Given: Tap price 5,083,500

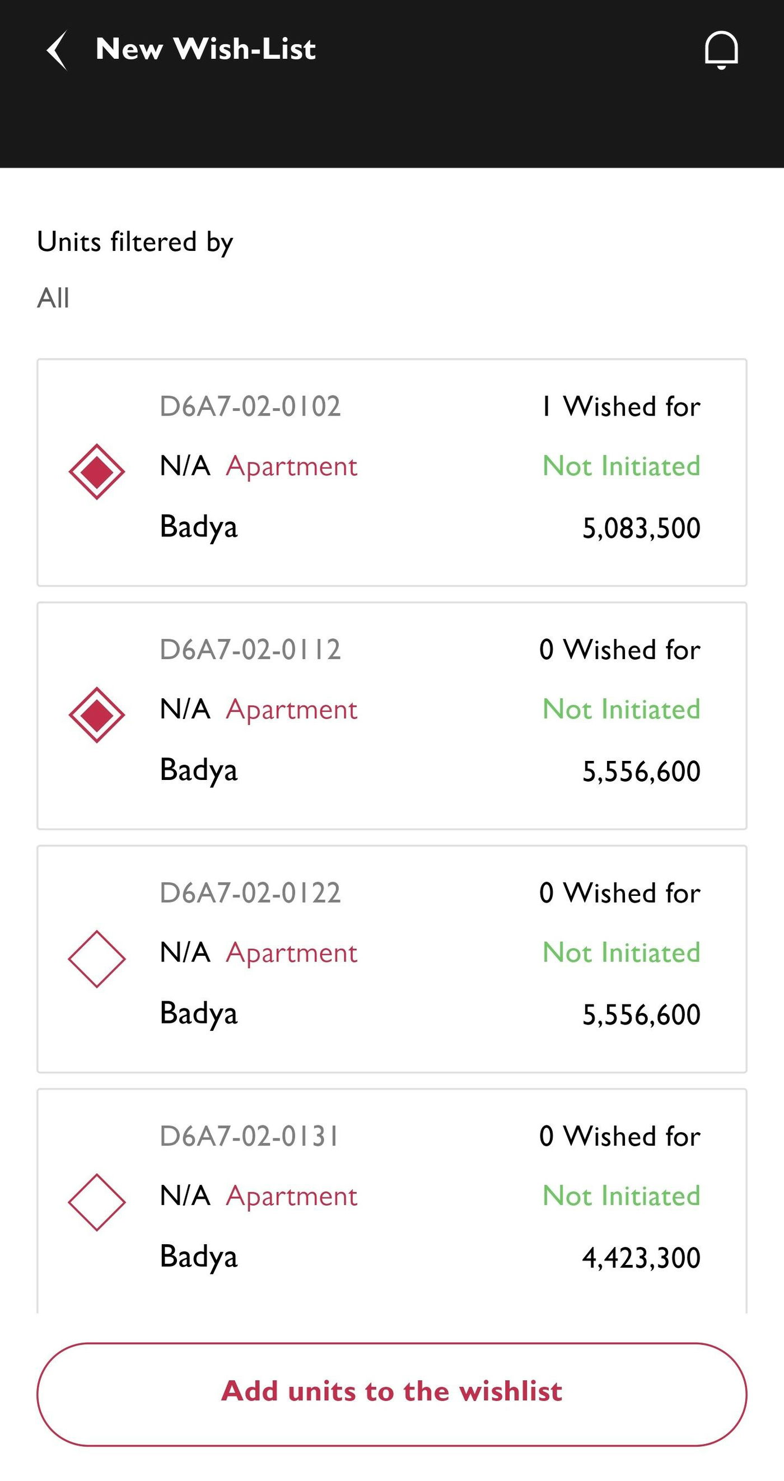Looking at the screenshot, I should tap(641, 528).
